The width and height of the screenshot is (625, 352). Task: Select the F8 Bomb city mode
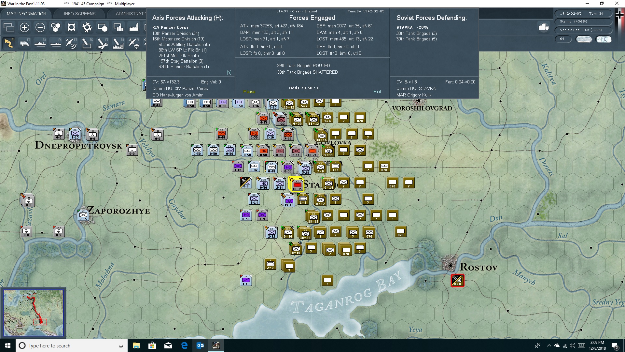tap(118, 43)
